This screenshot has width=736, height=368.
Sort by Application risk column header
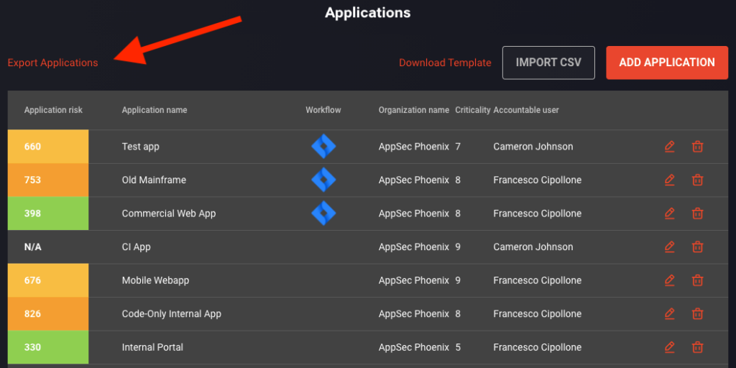pos(53,110)
